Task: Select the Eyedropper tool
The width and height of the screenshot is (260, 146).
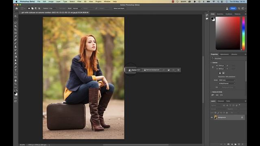Action: 15,36
